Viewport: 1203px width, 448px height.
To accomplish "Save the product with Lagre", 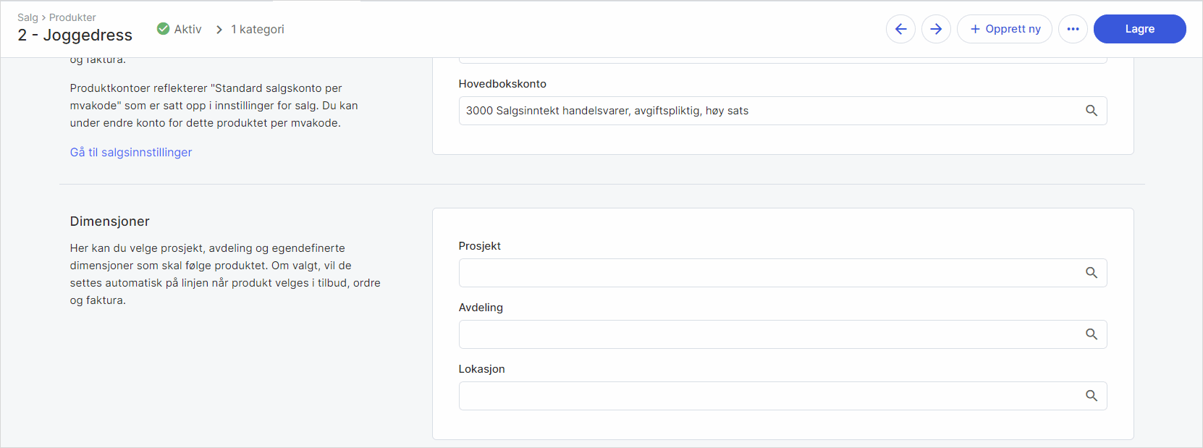I will pos(1139,29).
